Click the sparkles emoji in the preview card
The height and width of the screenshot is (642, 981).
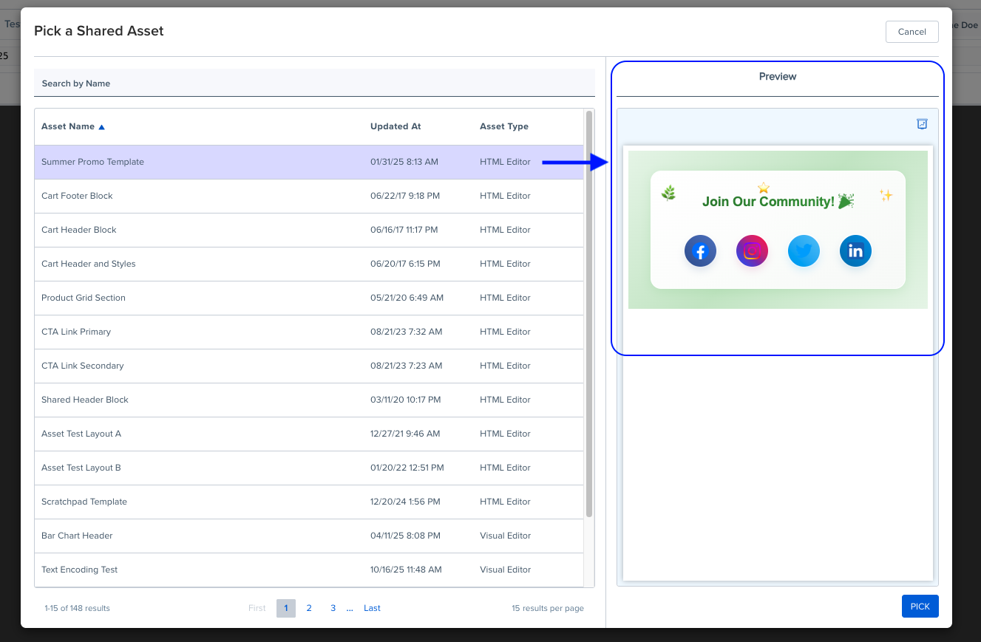point(885,195)
